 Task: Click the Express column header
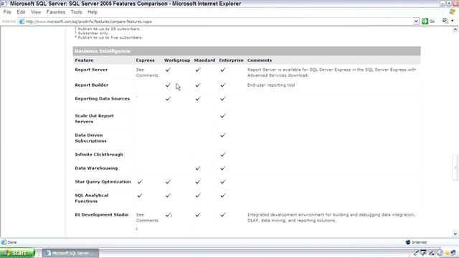[x=145, y=60]
